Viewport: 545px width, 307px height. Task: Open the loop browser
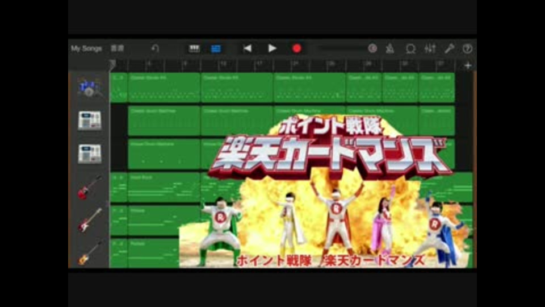coord(410,49)
